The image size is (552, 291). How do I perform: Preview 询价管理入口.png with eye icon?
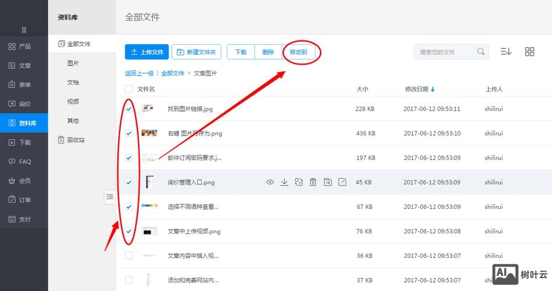[x=270, y=182]
